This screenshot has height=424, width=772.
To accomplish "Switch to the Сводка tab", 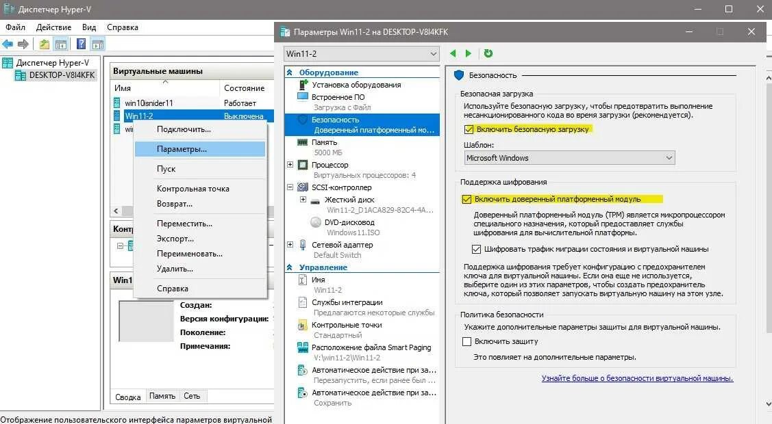I will 128,396.
